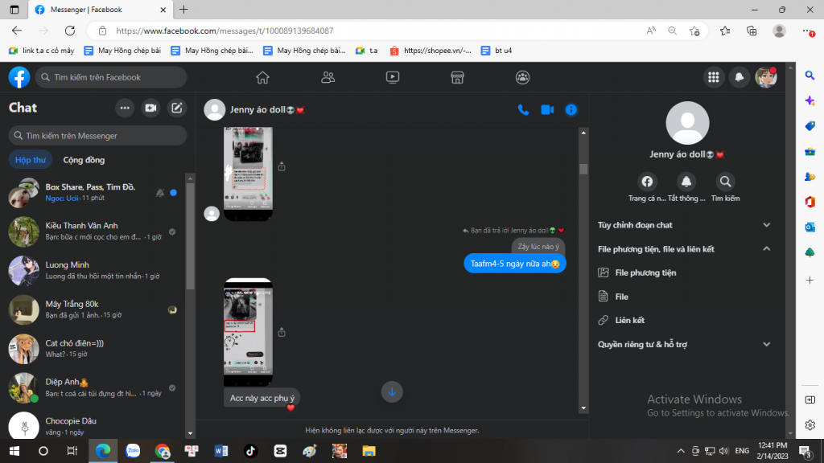This screenshot has height=463, width=824.
Task: Start a voice call with Jenny
Action: coord(523,109)
